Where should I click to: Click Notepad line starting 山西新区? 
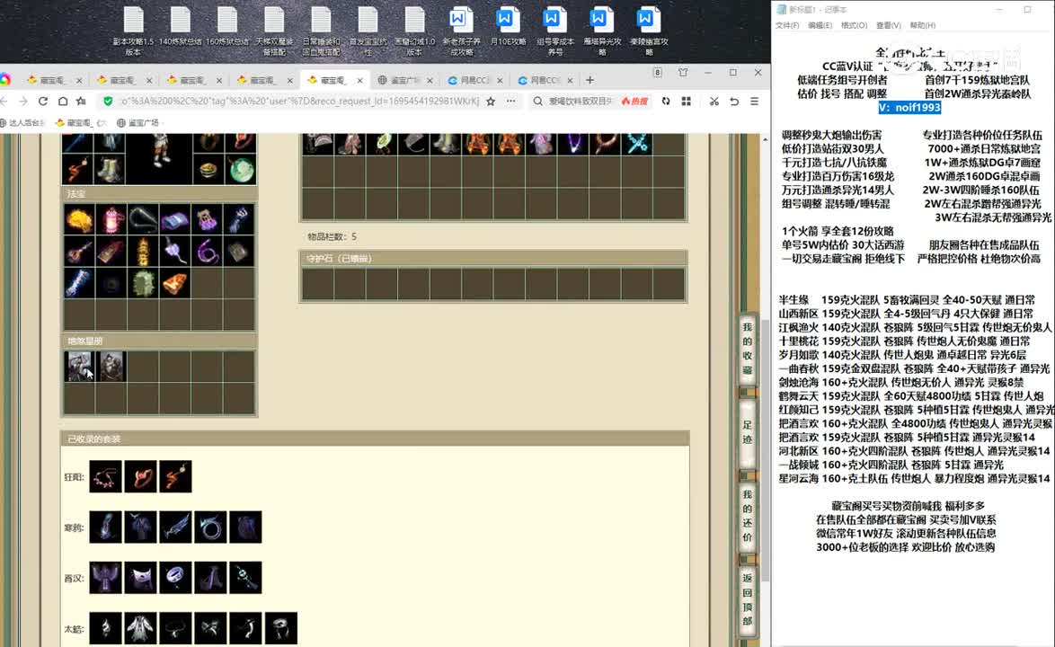(906, 314)
